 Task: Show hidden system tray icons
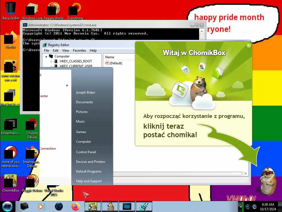(240, 207)
